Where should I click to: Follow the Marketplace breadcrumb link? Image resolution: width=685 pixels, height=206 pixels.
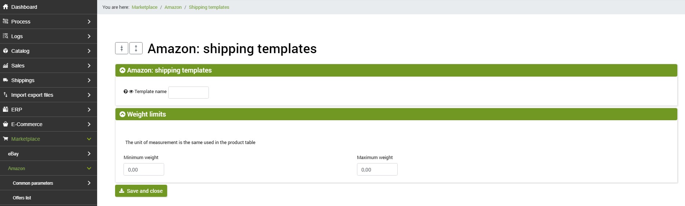click(x=144, y=7)
